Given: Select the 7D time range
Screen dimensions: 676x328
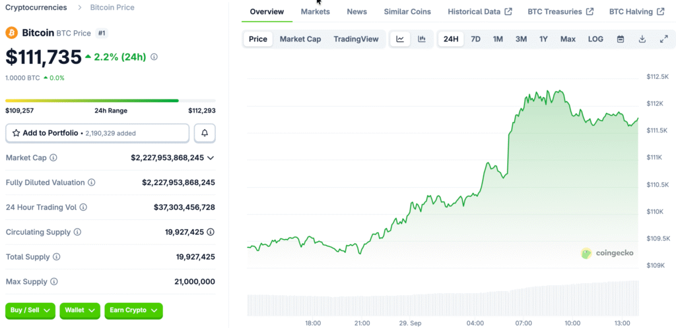Looking at the screenshot, I should click(475, 39).
